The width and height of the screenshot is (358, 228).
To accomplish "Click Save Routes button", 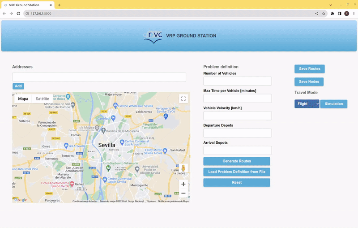I will 310,69.
